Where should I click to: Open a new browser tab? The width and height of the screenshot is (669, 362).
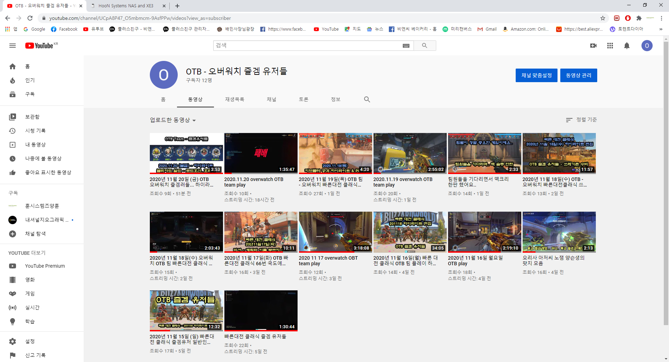click(x=177, y=6)
